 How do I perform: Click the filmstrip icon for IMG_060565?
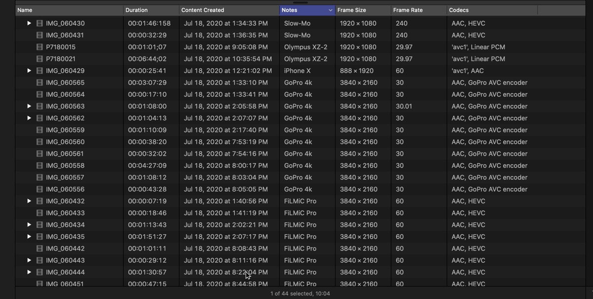pos(40,83)
